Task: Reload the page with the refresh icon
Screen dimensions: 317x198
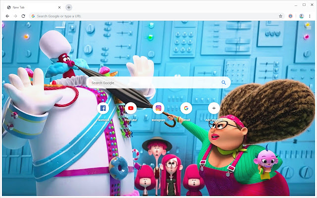Action: coord(23,16)
